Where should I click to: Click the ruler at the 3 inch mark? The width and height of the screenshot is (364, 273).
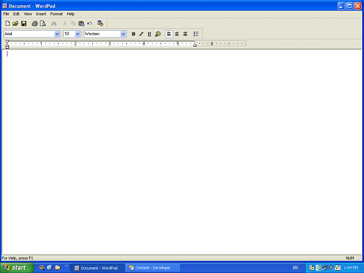[110, 43]
